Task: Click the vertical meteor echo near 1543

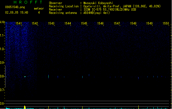Action: pos(48,76)
